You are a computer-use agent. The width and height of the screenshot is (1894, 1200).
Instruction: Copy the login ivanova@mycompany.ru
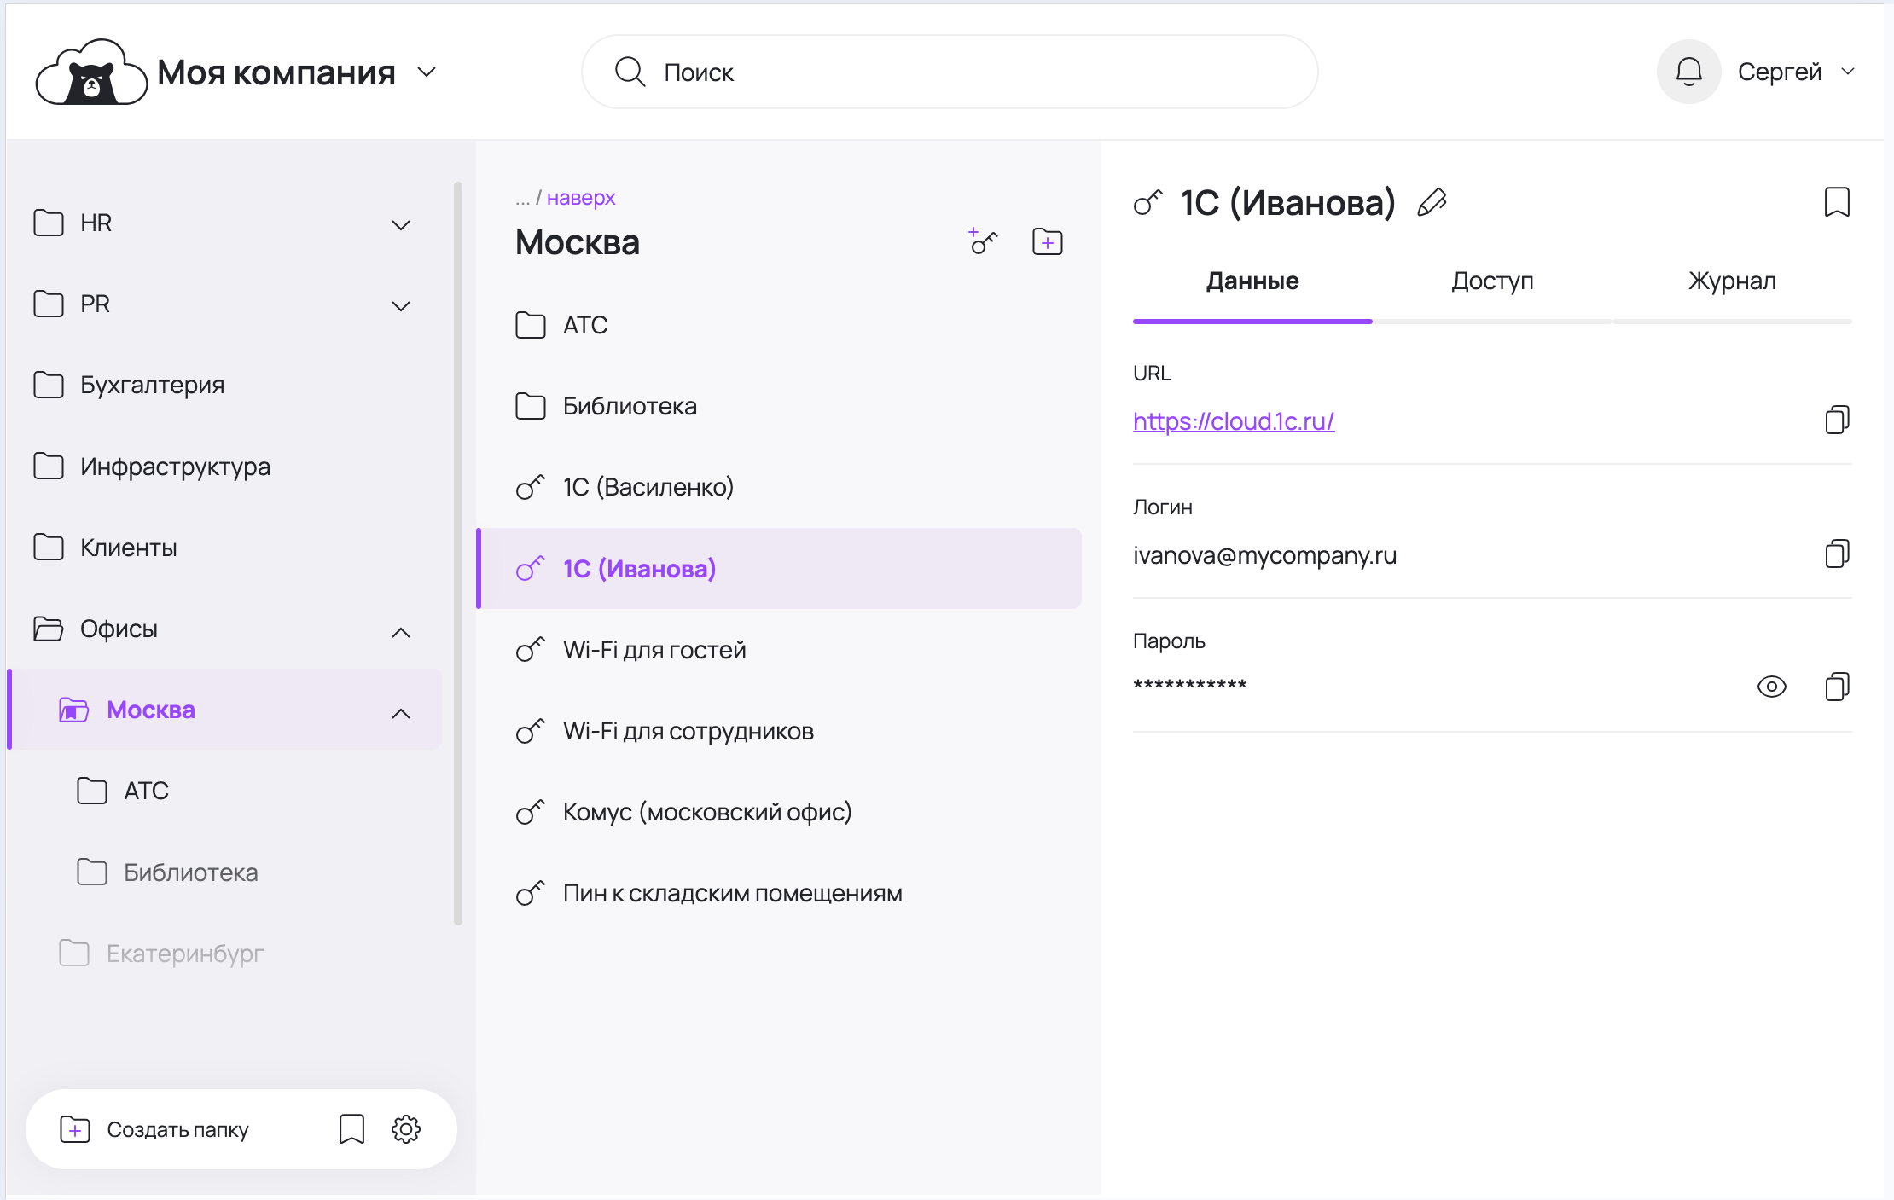click(x=1836, y=554)
